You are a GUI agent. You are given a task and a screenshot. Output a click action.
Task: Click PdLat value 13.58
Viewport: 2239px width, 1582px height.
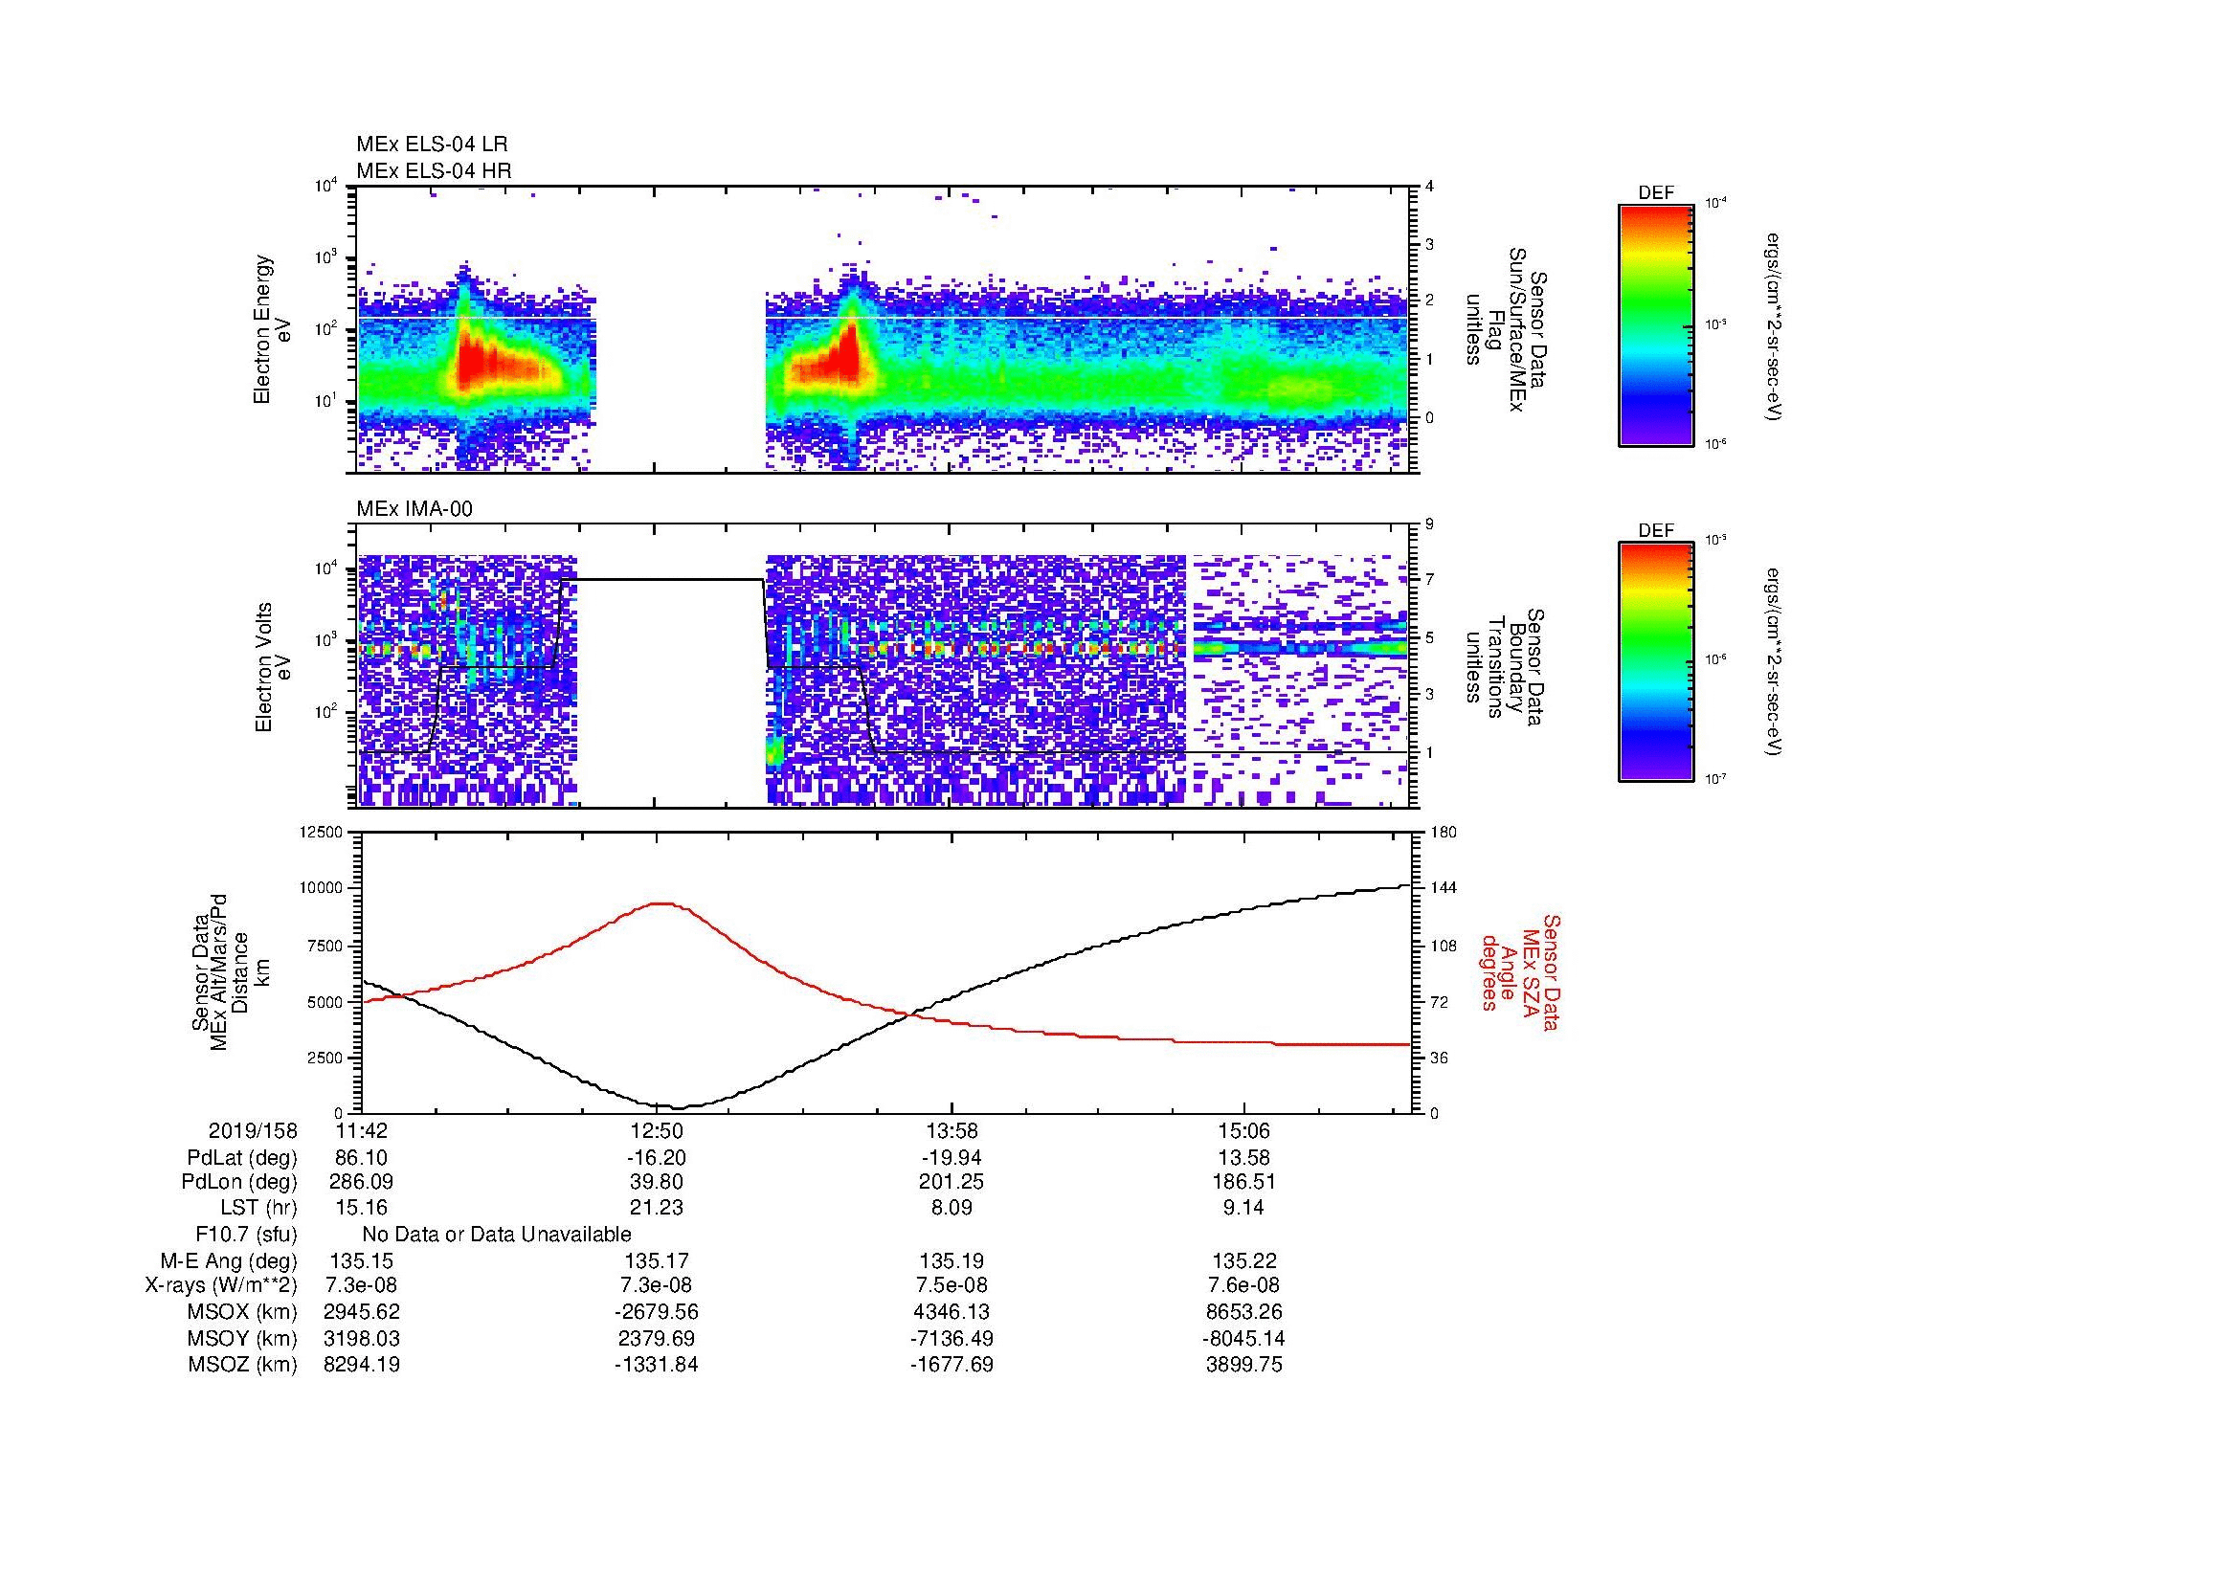(1244, 1158)
